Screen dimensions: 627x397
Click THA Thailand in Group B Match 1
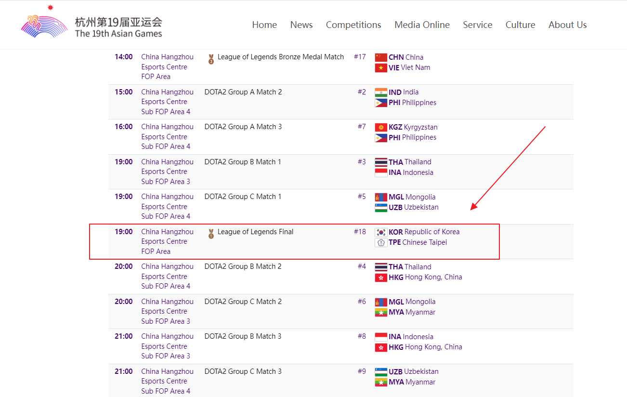[x=410, y=162]
